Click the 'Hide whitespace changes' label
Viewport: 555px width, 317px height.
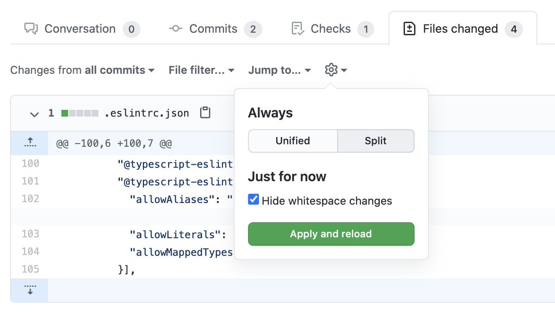327,201
